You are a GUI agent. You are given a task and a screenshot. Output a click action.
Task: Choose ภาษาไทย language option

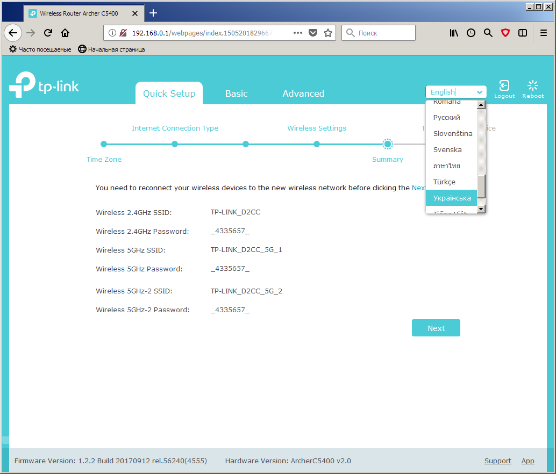point(451,166)
